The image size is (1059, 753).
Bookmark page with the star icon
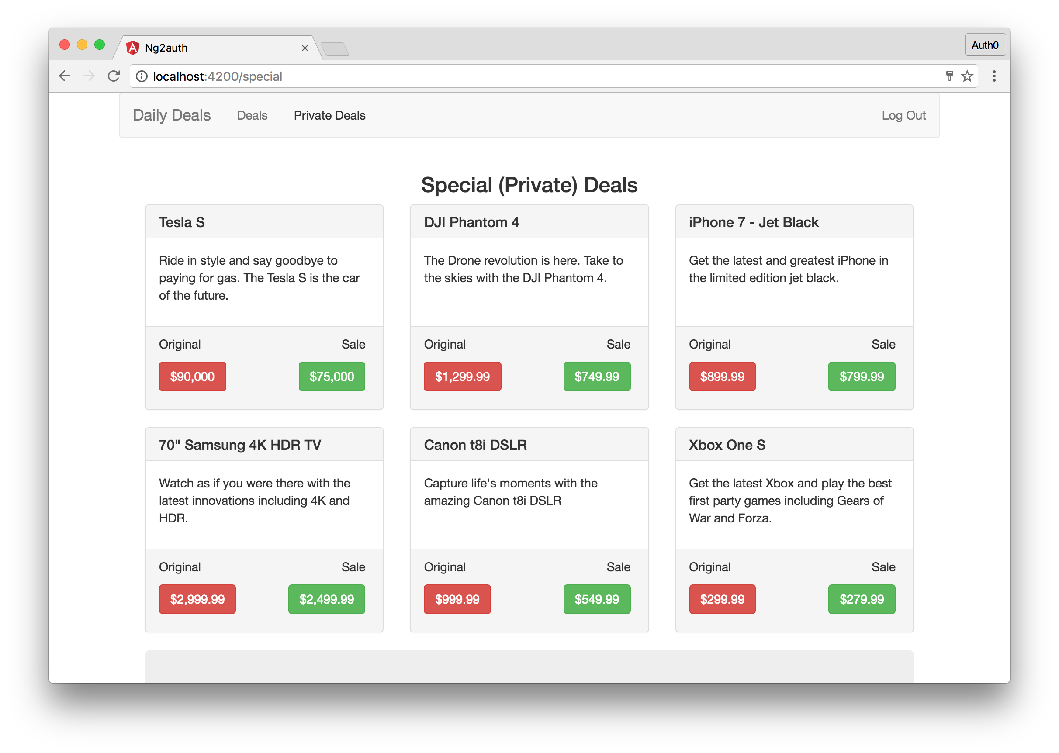tap(967, 76)
